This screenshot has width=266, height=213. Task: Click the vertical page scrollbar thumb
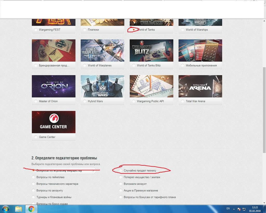pyautogui.click(x=264, y=110)
